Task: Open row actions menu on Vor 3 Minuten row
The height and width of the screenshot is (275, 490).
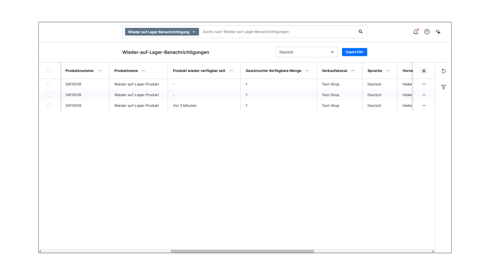Action: click(x=424, y=105)
